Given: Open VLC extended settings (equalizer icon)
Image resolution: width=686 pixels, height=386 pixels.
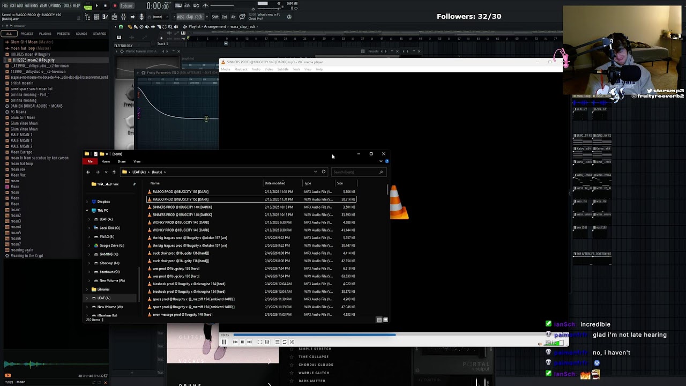Looking at the screenshot, I should pyautogui.click(x=267, y=342).
